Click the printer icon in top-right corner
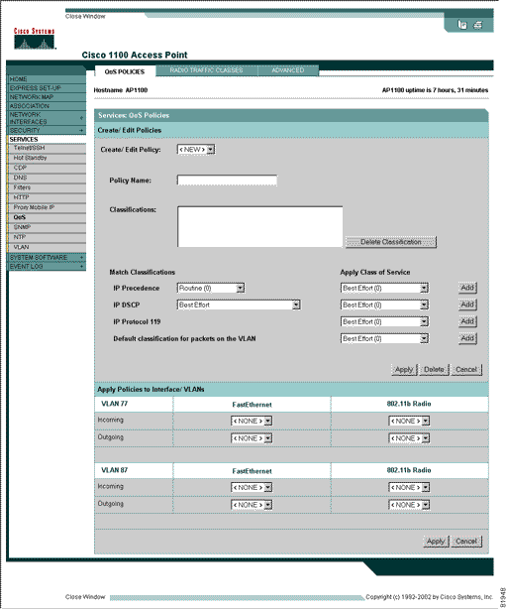This screenshot has width=507, height=609. (x=478, y=25)
